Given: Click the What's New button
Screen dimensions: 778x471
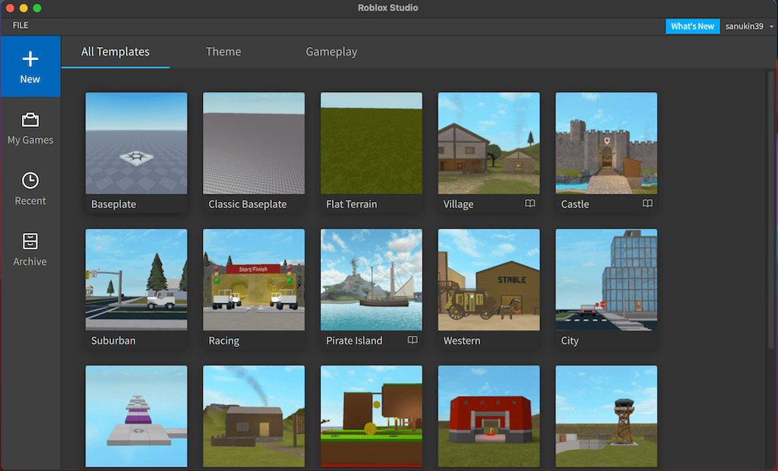Looking at the screenshot, I should [692, 27].
